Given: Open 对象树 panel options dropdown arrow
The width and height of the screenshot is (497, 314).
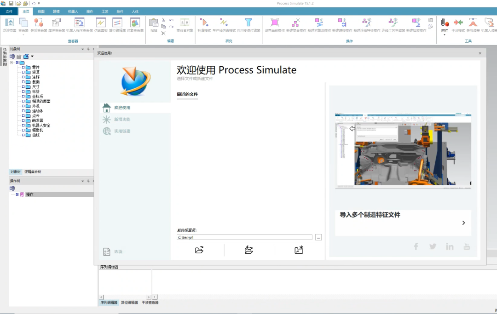Looking at the screenshot, I should click(83, 49).
